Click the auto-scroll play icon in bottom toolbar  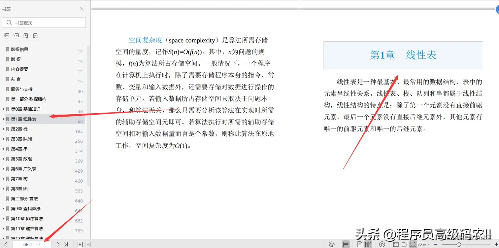coord(382,244)
